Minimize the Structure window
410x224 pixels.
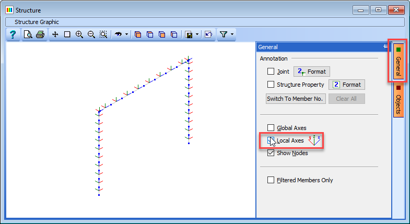(361, 10)
